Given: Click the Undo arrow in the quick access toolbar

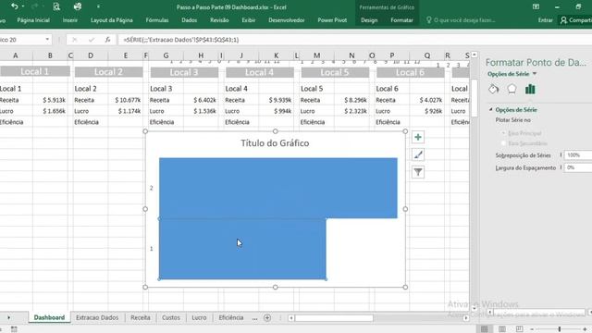Looking at the screenshot, I should pyautogui.click(x=15, y=6).
